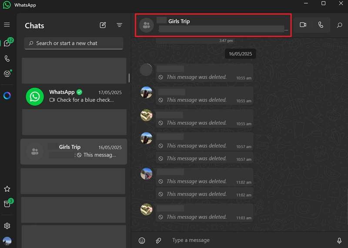Open Archived chats in sidebar

click(7, 204)
